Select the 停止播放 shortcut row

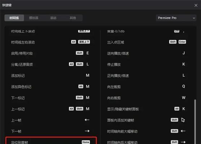pyautogui.click(x=147, y=64)
